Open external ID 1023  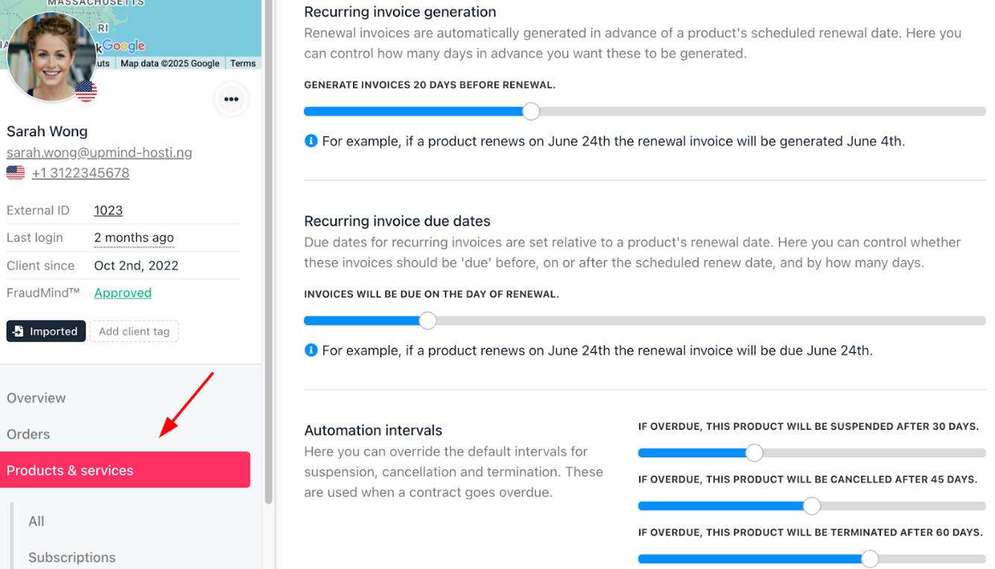(108, 211)
